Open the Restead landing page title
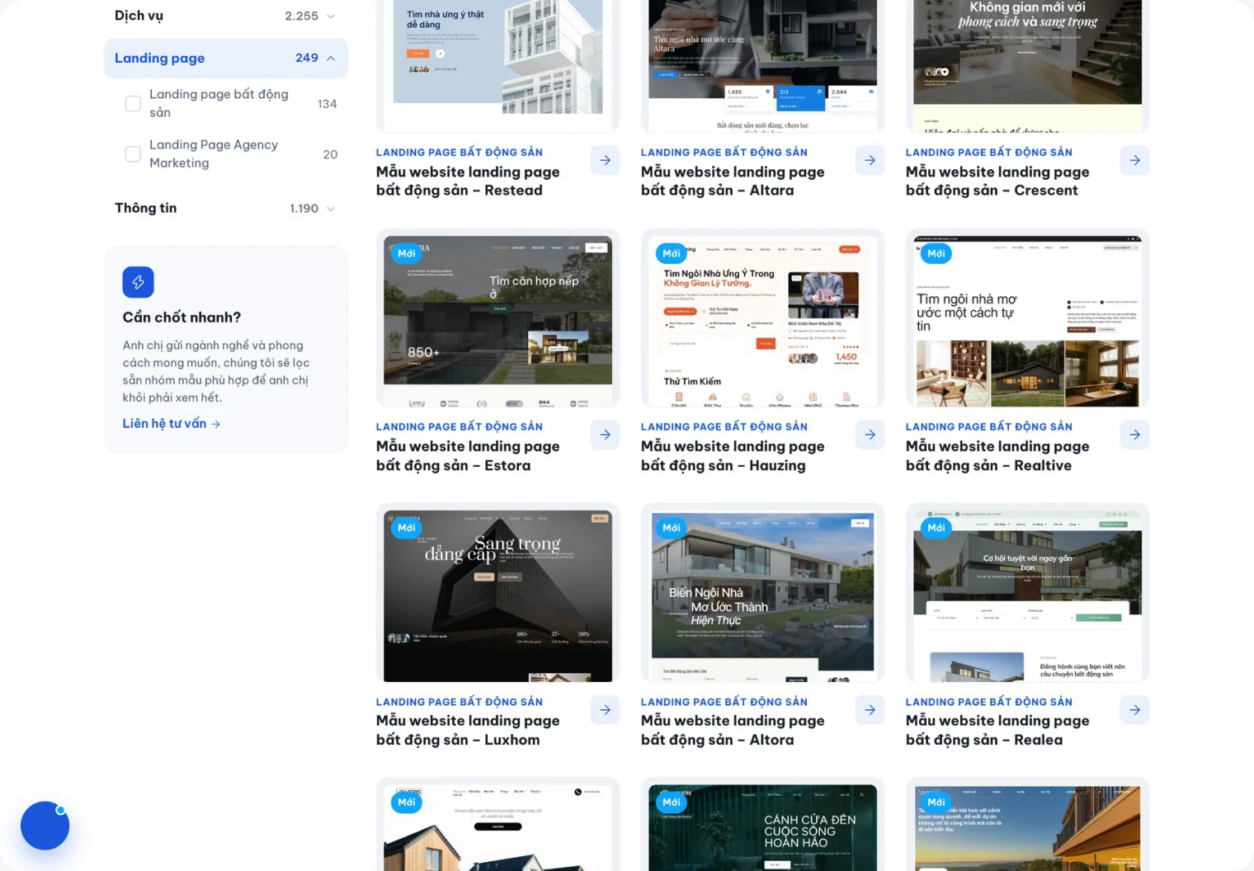 pos(468,181)
